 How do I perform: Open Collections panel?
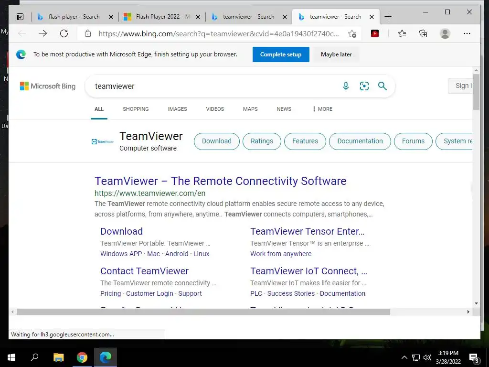423,33
